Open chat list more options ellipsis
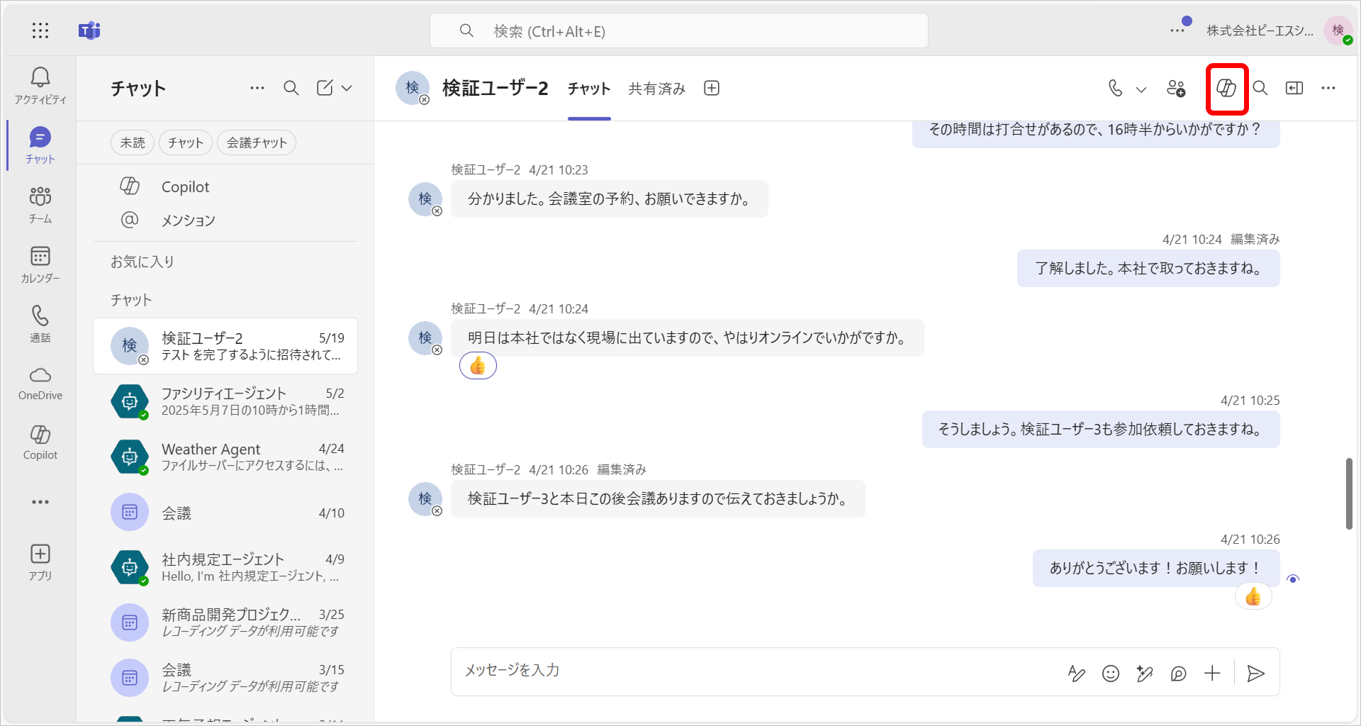This screenshot has width=1361, height=726. click(x=257, y=88)
